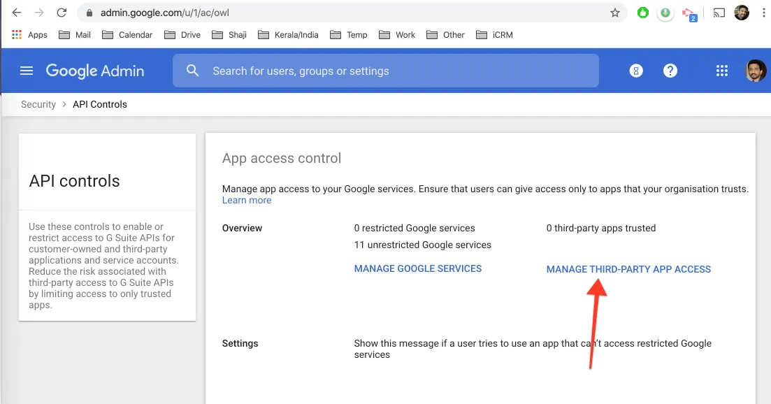Image resolution: width=771 pixels, height=404 pixels.
Task: Focus the Search for users field
Action: tap(386, 71)
